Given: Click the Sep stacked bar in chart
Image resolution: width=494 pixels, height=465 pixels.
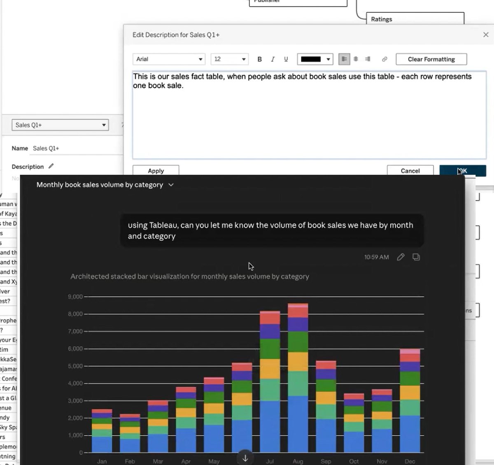Looking at the screenshot, I should pos(326,407).
